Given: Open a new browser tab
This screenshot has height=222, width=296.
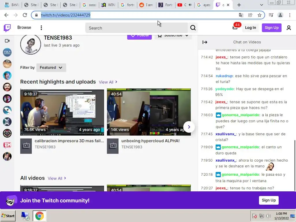Looking at the screenshot, I should click(x=239, y=5).
